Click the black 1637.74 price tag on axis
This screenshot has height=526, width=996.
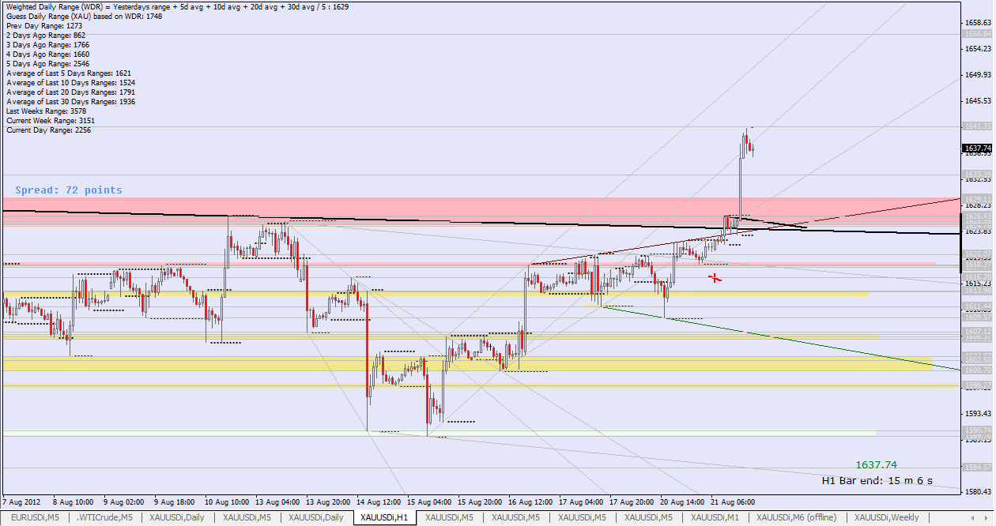coord(976,148)
